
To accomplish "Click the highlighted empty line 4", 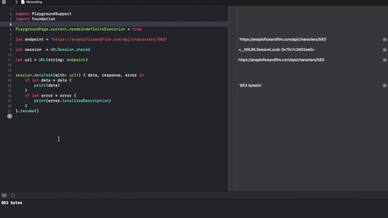I will 114,24.
